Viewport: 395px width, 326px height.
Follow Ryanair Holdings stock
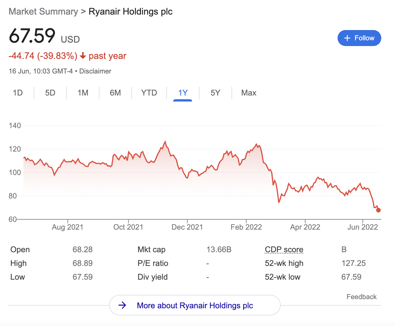click(359, 38)
